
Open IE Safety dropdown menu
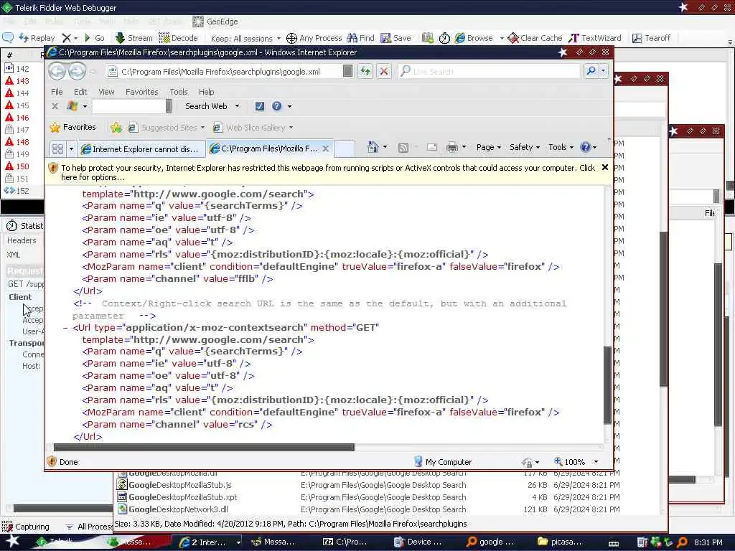click(525, 147)
